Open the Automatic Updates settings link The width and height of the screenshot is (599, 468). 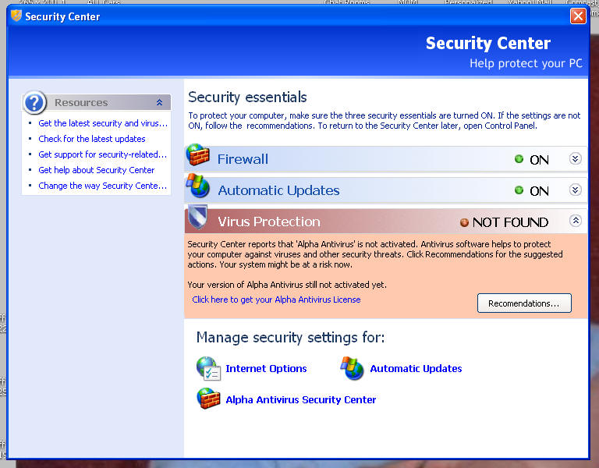click(416, 369)
